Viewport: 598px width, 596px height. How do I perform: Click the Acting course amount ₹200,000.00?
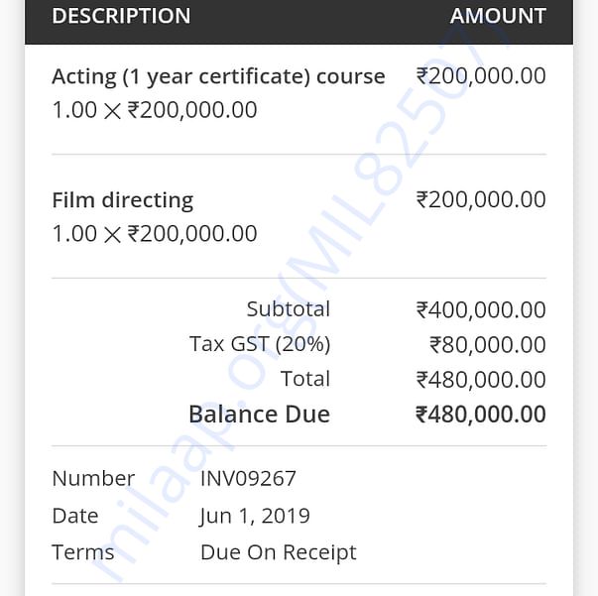(481, 75)
